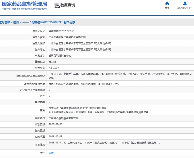
Task: Click the 变更情况 row label
Action: 40,145
